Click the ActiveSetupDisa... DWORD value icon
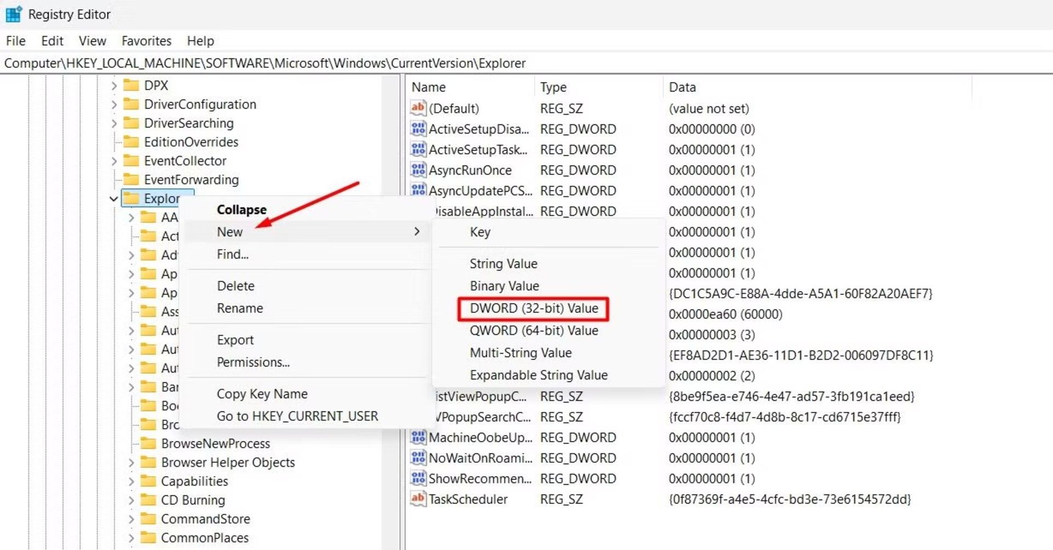Screen dimensions: 1053x550 tap(418, 129)
